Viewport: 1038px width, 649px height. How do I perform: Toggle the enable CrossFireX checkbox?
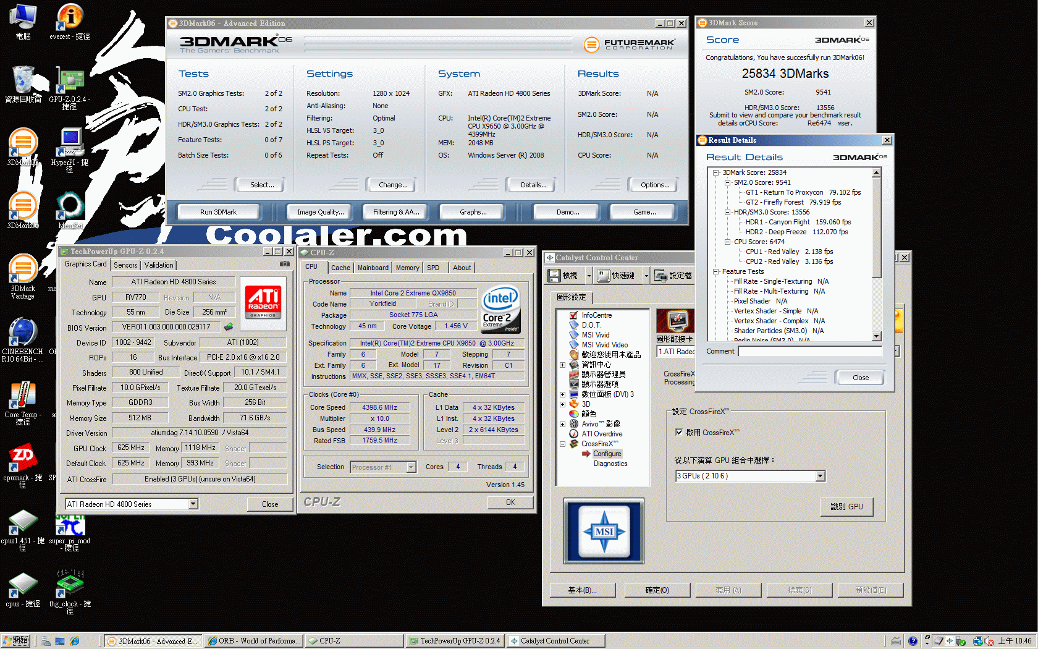tap(679, 432)
